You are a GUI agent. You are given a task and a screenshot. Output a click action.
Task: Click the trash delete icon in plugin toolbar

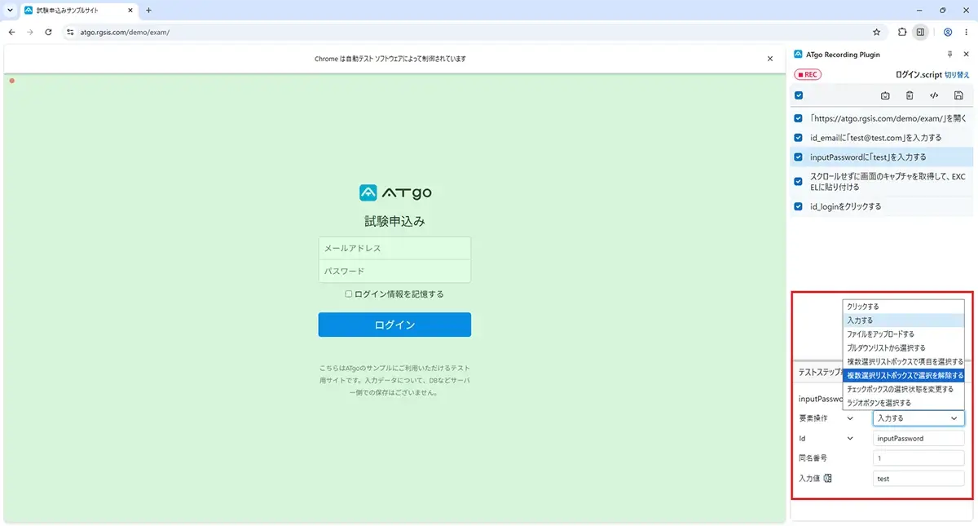pos(910,95)
